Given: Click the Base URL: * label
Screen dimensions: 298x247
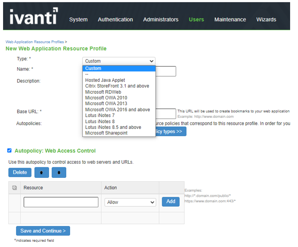Looking at the screenshot, I should click(29, 111).
